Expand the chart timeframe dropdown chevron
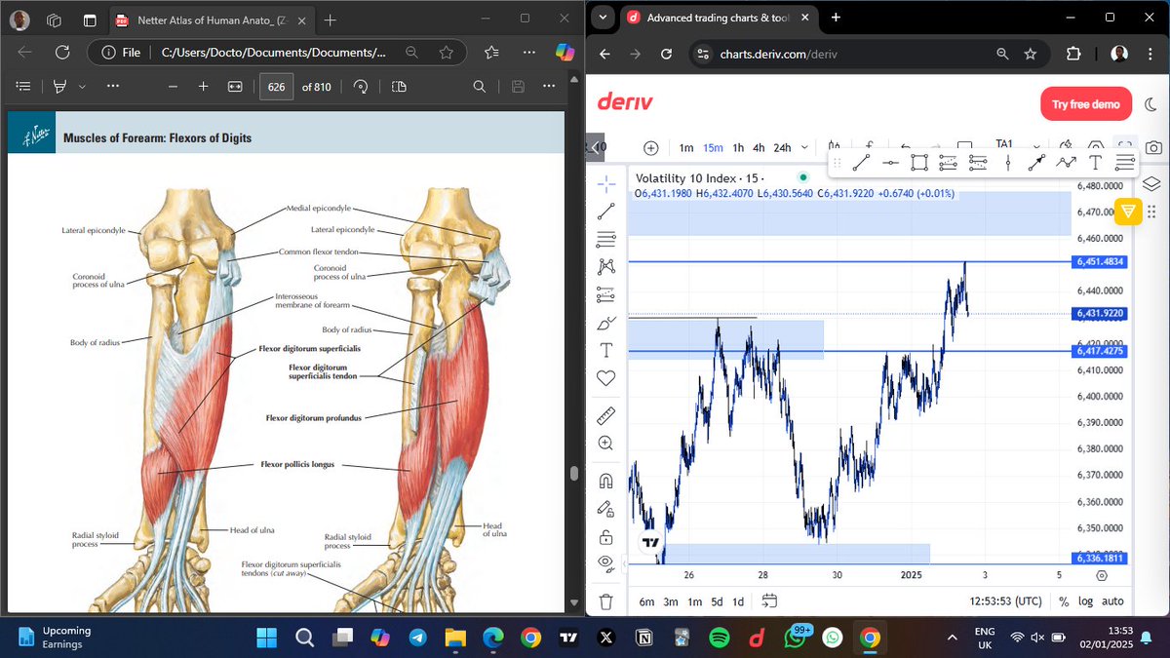 803,147
